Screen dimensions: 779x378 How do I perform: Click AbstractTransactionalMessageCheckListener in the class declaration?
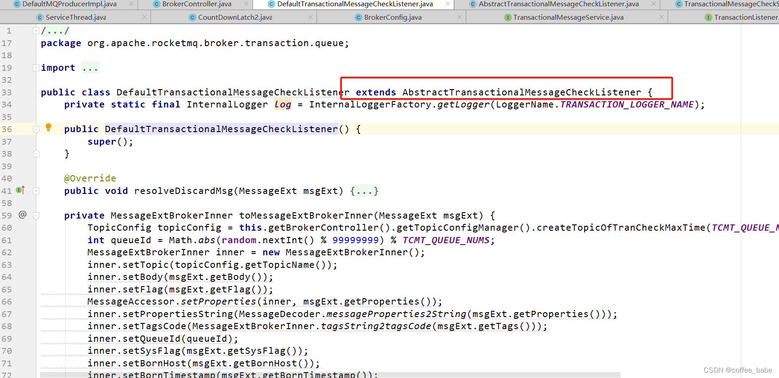point(522,92)
